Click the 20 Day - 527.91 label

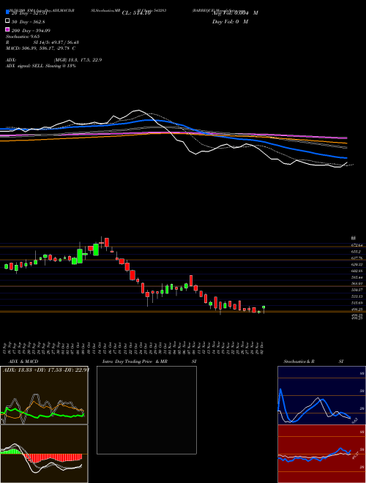coord(29,13)
